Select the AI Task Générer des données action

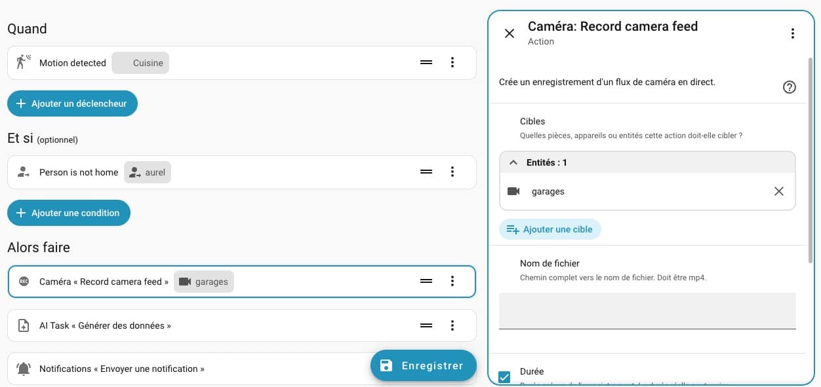tap(105, 325)
